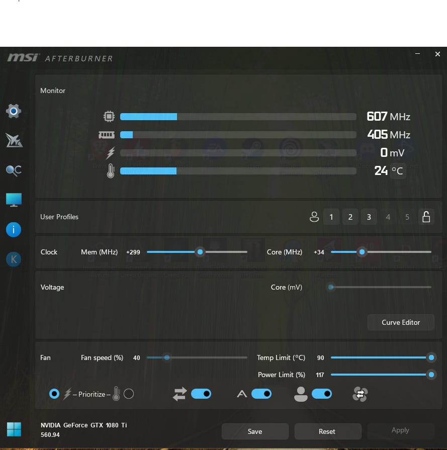
Task: Launch the OC Scanner icon
Action: point(14,170)
